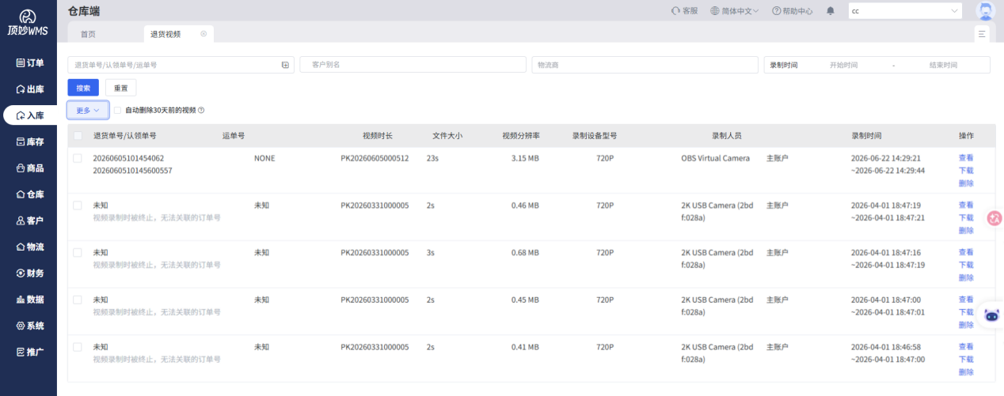
Task: Check the row recorded 2026-04-01 18:47:16
Action: pyautogui.click(x=78, y=253)
